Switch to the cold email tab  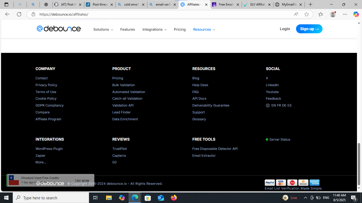click(131, 4)
